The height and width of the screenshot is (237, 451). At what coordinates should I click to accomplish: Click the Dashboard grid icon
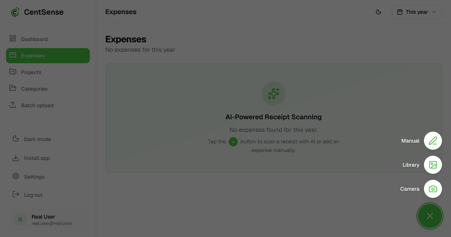13,38
